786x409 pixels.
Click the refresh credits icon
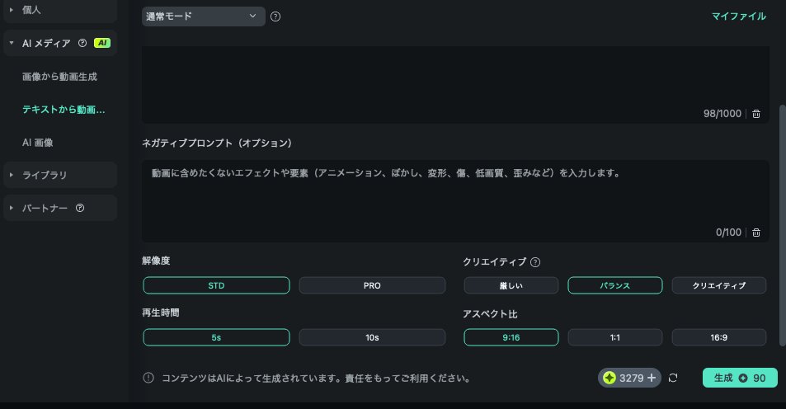coord(673,378)
